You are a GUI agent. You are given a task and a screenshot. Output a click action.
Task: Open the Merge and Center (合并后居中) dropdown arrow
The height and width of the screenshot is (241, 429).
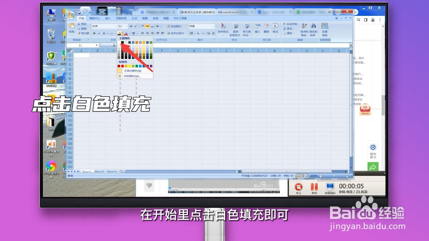point(186,33)
